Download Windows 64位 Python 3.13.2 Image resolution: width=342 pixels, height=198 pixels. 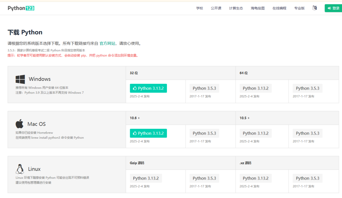coord(256,88)
